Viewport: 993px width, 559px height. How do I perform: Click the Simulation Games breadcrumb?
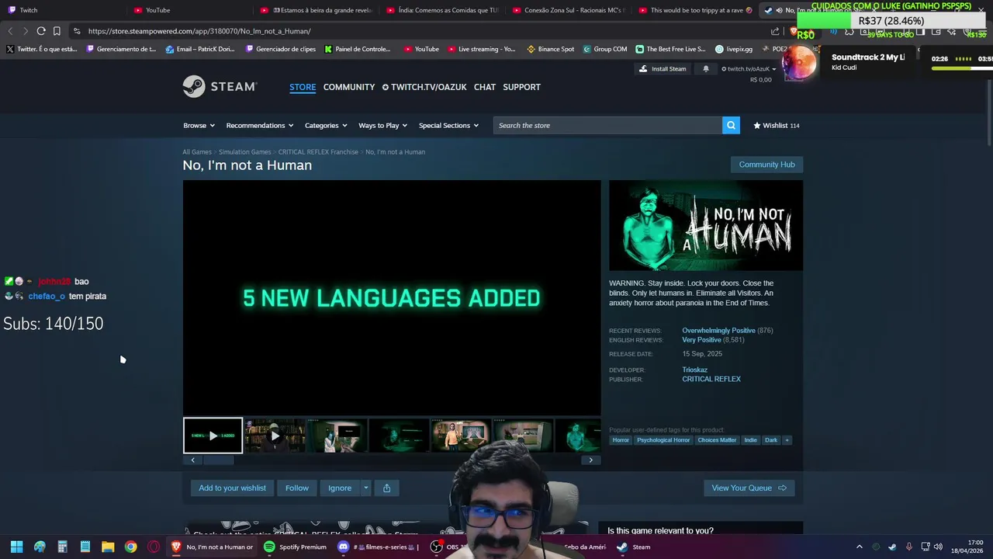click(x=245, y=152)
